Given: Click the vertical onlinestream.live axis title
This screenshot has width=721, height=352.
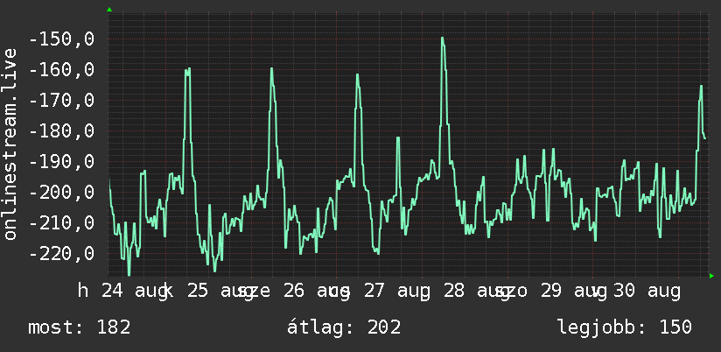Looking at the screenshot, I should pyautogui.click(x=10, y=144).
